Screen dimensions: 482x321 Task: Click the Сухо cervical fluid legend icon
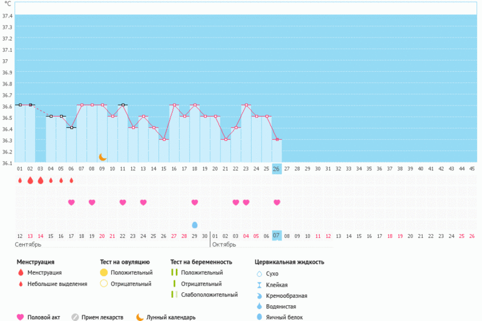259,274
